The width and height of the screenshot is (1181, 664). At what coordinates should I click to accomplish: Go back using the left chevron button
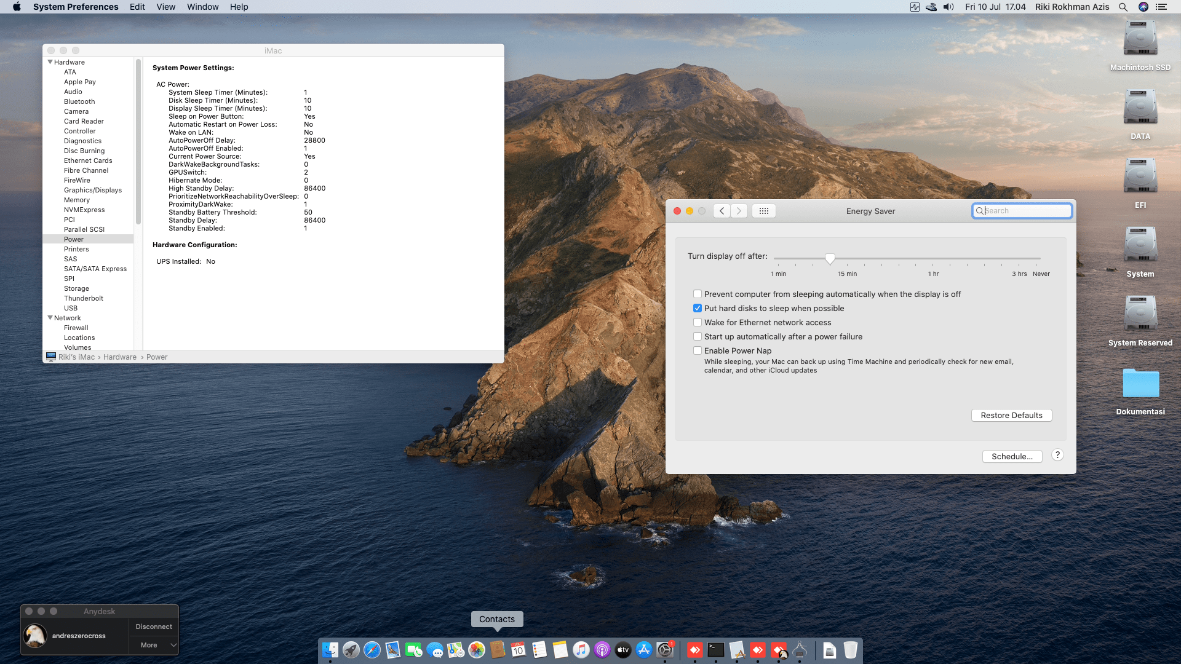pos(722,211)
